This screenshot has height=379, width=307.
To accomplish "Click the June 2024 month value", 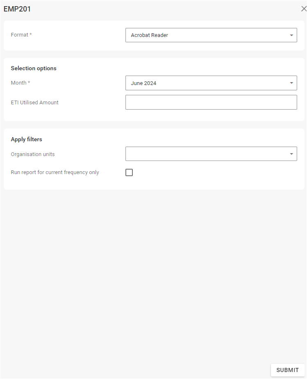I will (x=143, y=83).
